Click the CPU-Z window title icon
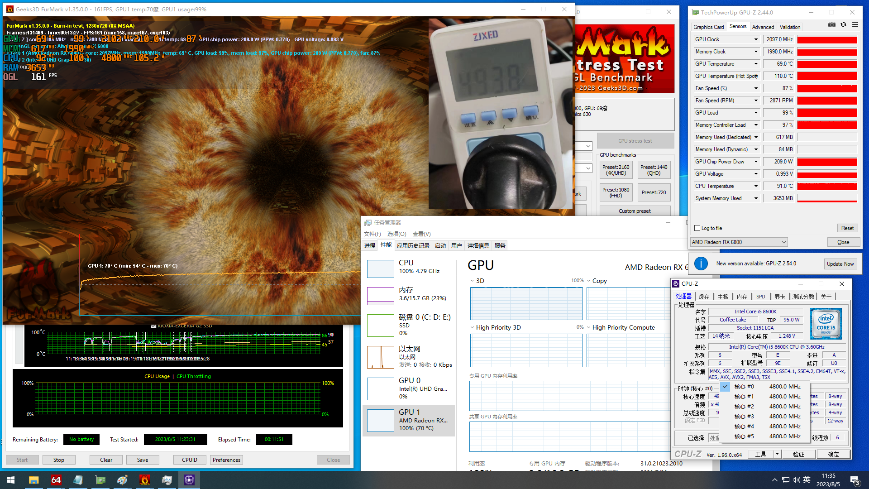 [x=676, y=284]
